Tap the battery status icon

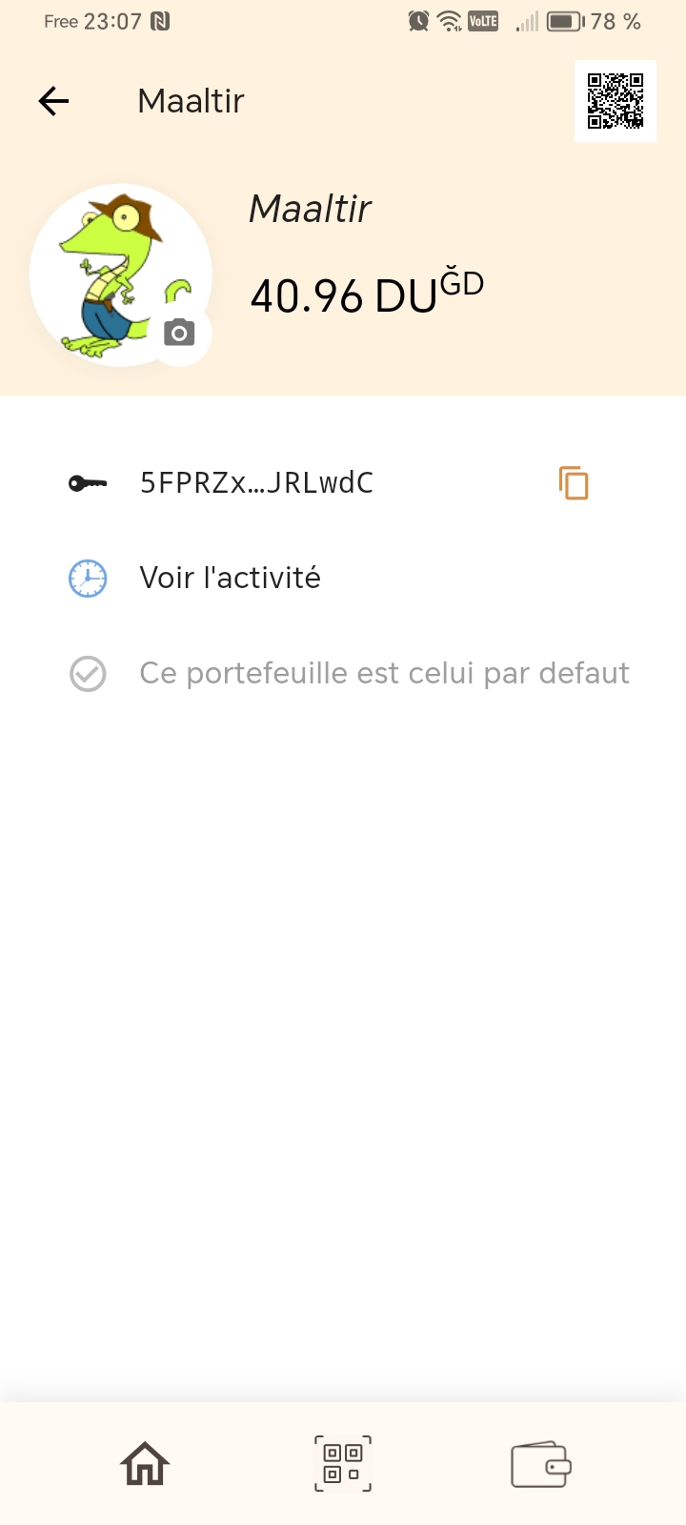(x=565, y=21)
